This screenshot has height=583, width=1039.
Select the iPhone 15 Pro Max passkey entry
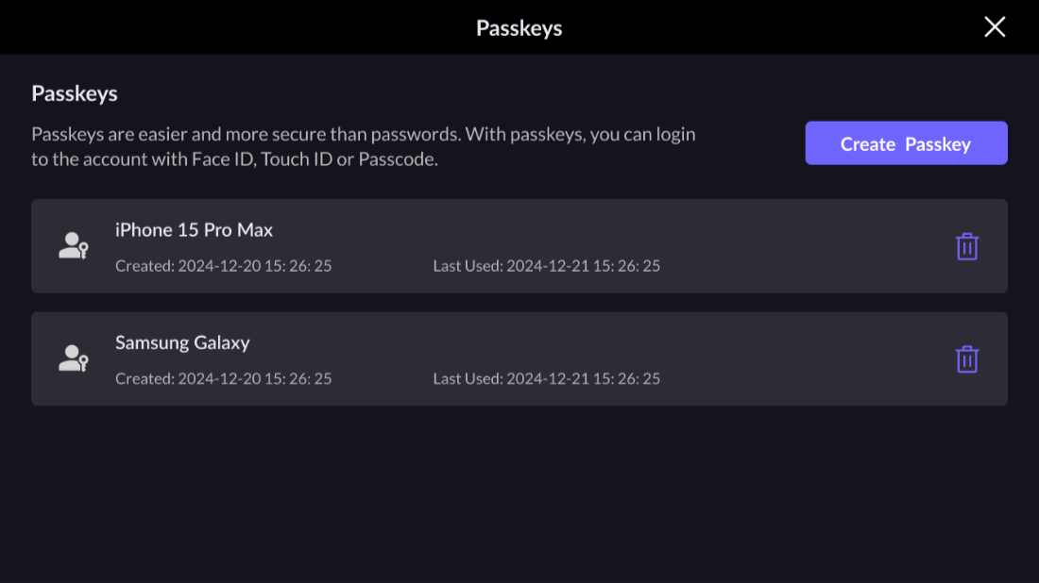point(519,246)
